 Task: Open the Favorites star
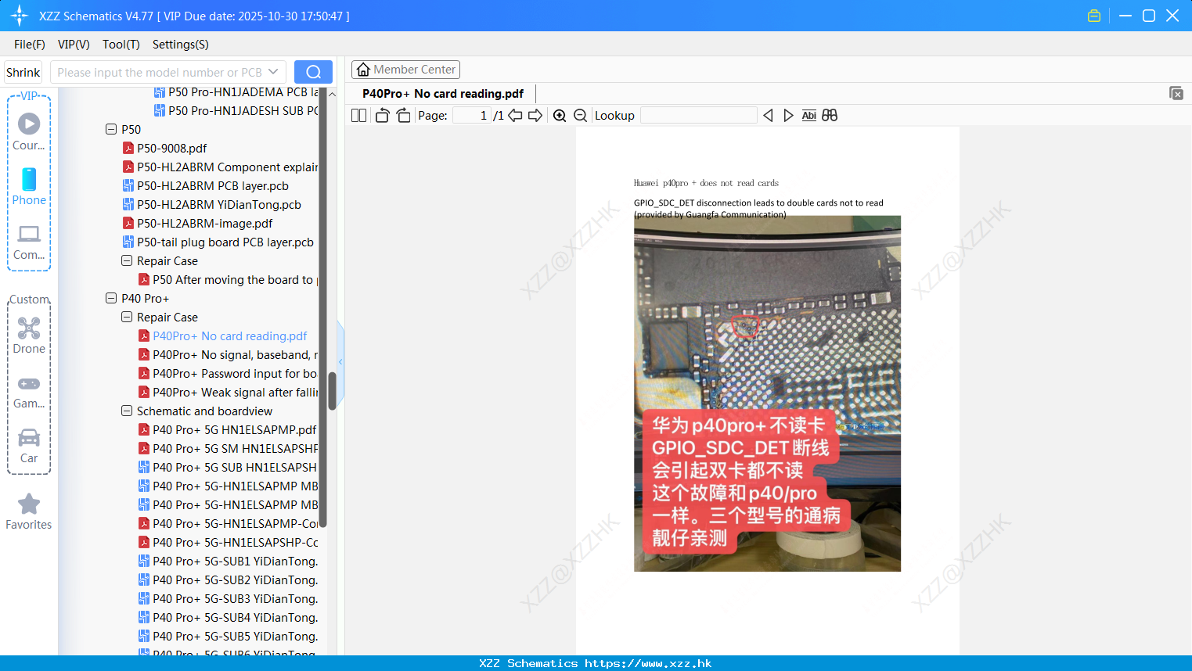(x=29, y=511)
